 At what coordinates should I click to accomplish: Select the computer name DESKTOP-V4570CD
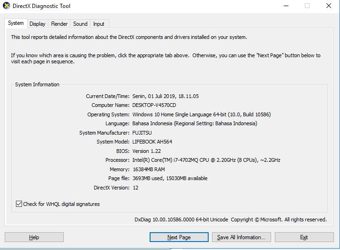tap(154, 105)
